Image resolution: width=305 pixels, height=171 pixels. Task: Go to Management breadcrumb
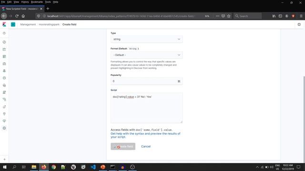(28, 24)
